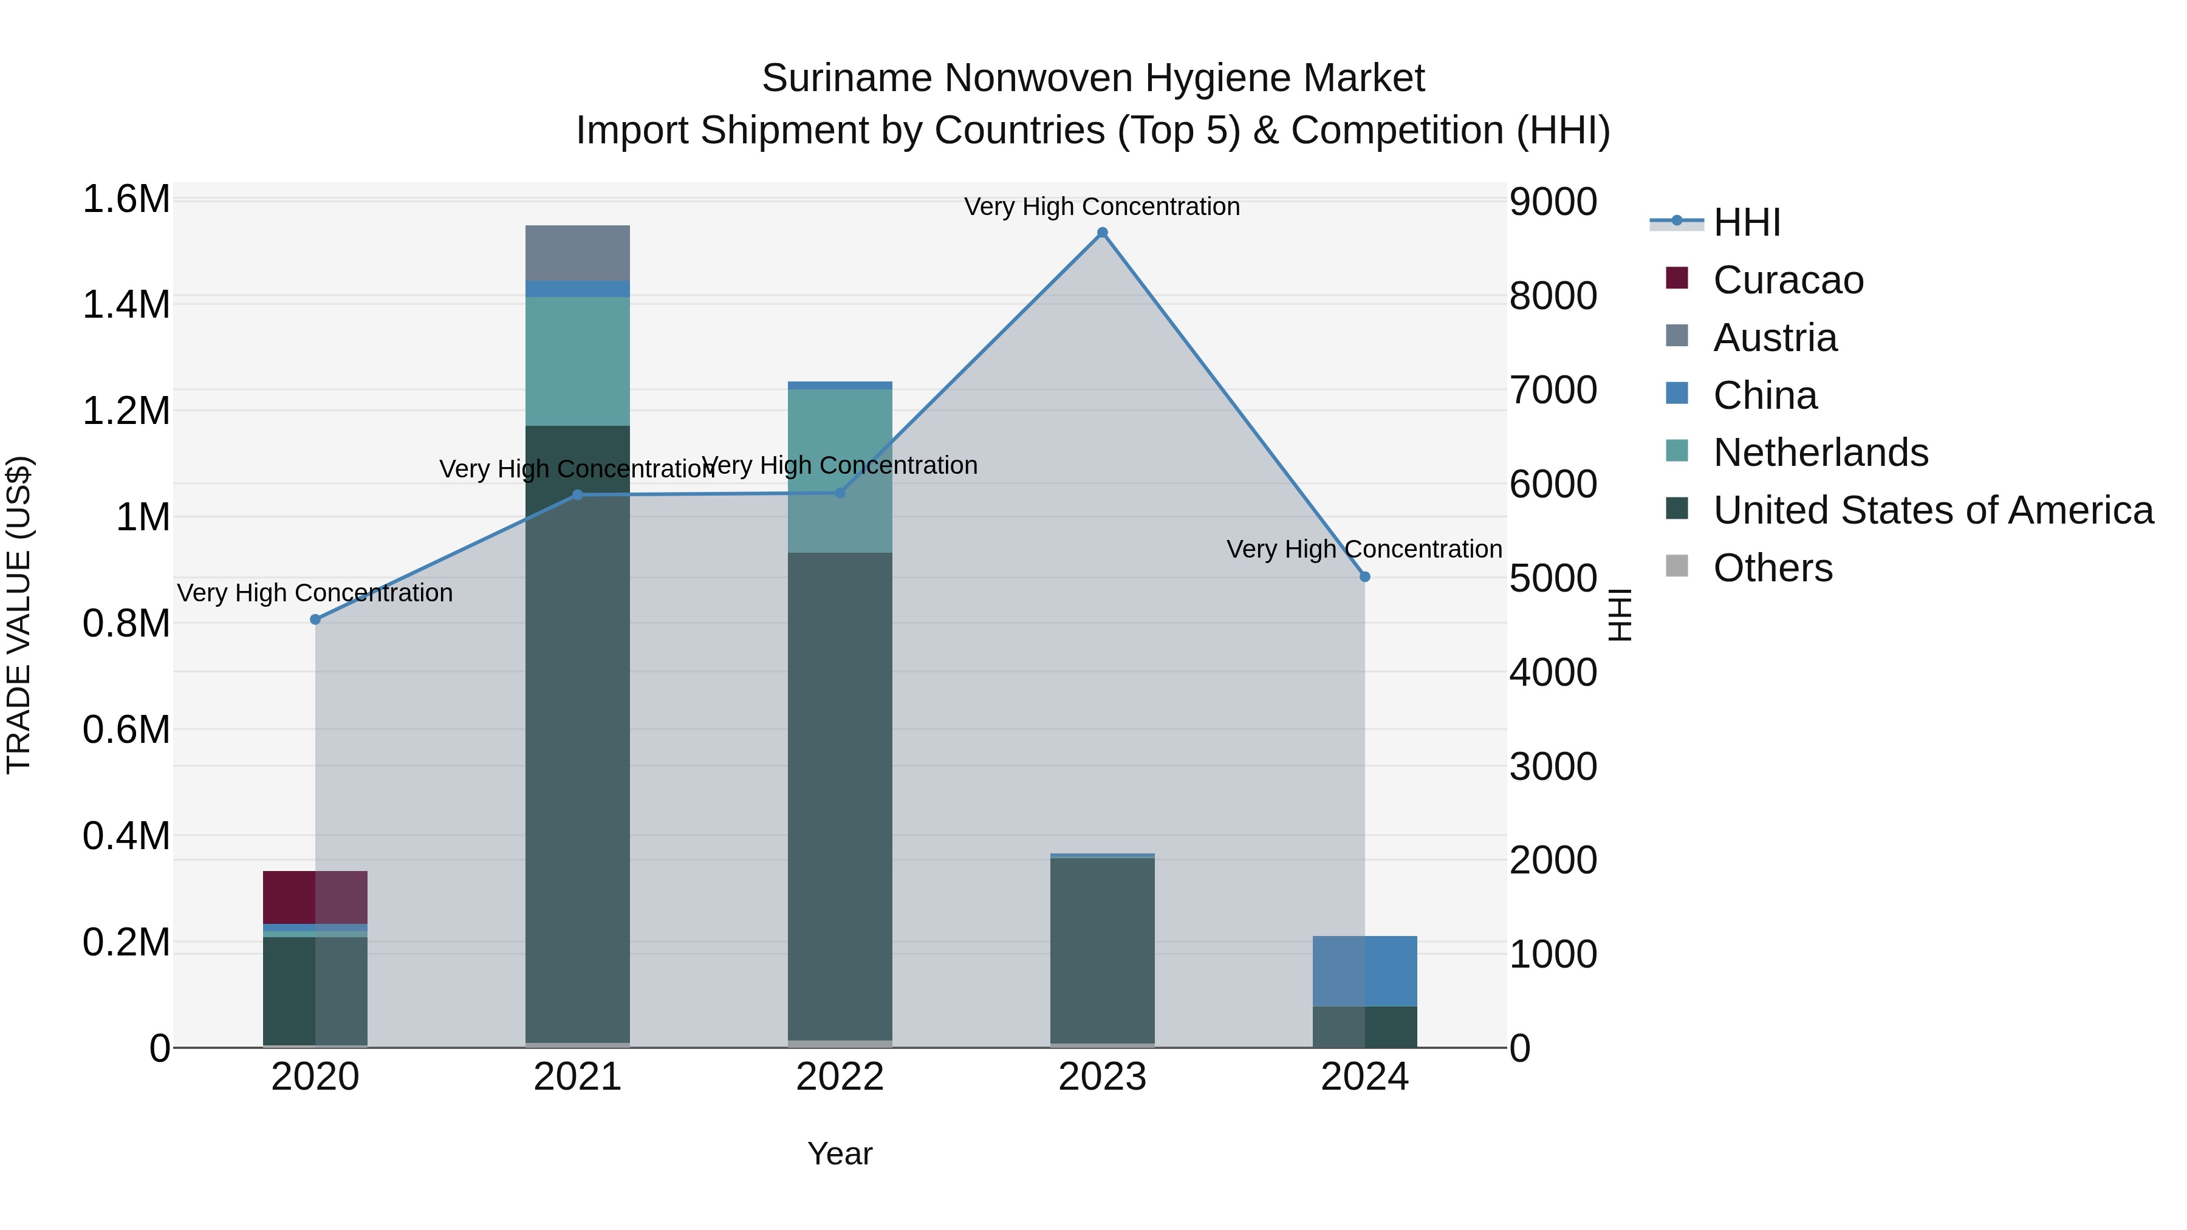This screenshot has height=1230, width=2187.
Task: Toggle the HHI legend entry
Action: click(1715, 222)
